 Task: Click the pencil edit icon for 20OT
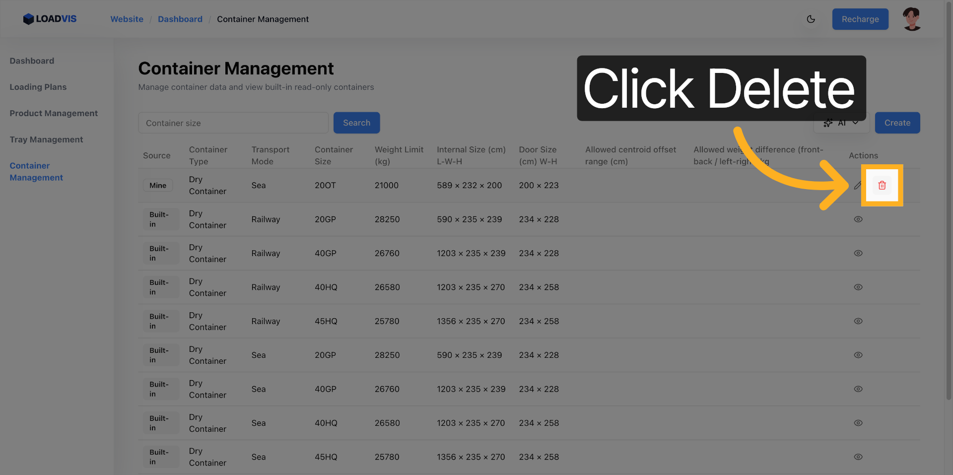[x=858, y=185]
